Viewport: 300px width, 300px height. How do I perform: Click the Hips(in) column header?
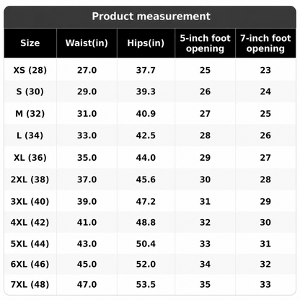click(x=146, y=43)
